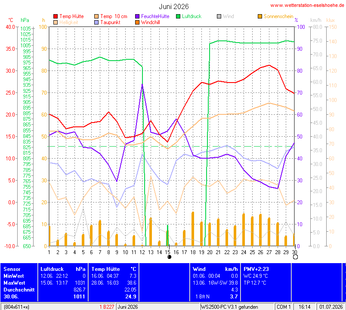The width and height of the screenshot is (346, 310).
Task: Click the COM 1 status bar field
Action: pyautogui.click(x=284, y=307)
